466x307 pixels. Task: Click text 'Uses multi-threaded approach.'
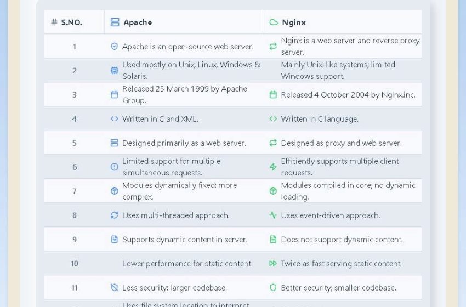click(x=176, y=215)
